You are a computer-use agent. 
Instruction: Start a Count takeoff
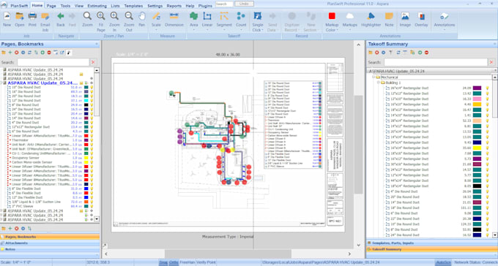coord(241,20)
